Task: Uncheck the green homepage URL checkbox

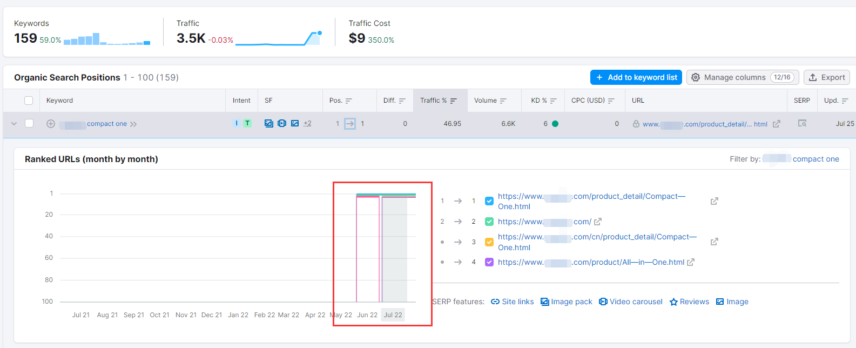Action: (489, 222)
